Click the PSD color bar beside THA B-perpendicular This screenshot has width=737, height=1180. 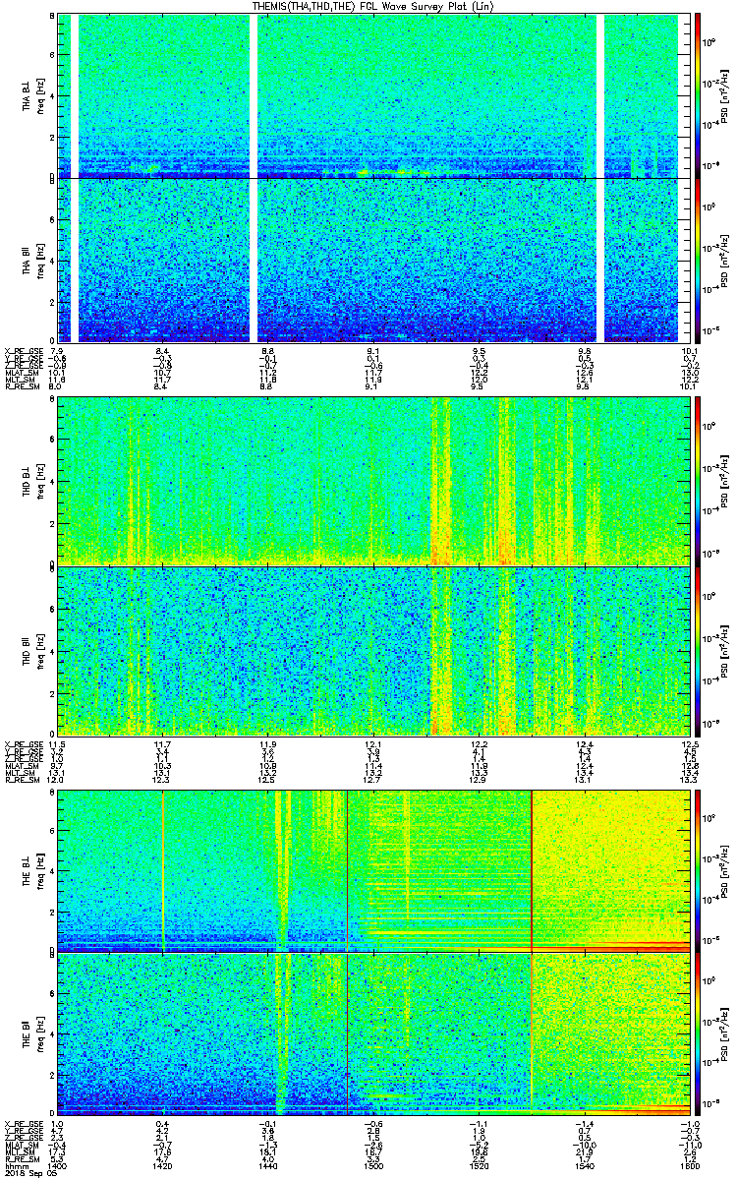(698, 95)
